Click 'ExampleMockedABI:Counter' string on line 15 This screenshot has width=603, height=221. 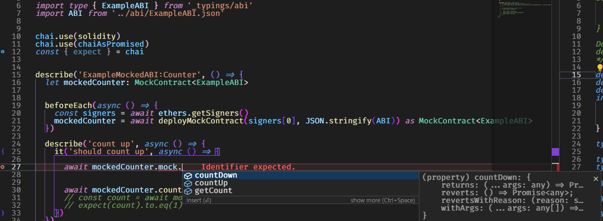[x=139, y=75]
